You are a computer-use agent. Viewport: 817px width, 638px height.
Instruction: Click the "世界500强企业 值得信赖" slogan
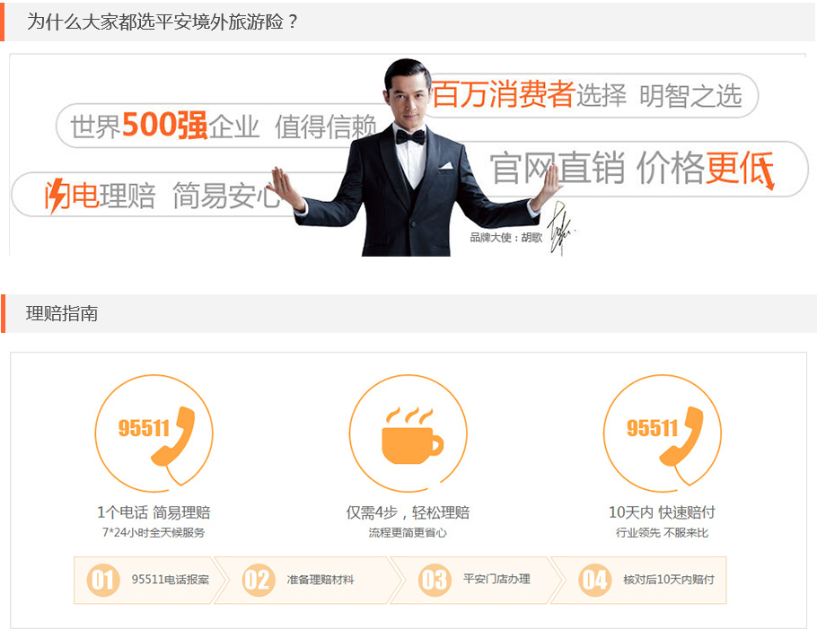click(223, 126)
